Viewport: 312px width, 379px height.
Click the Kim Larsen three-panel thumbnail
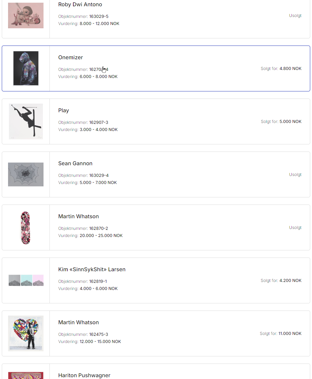pyautogui.click(x=26, y=280)
